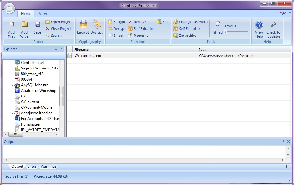Click the Zip button in Selection

pyautogui.click(x=162, y=22)
